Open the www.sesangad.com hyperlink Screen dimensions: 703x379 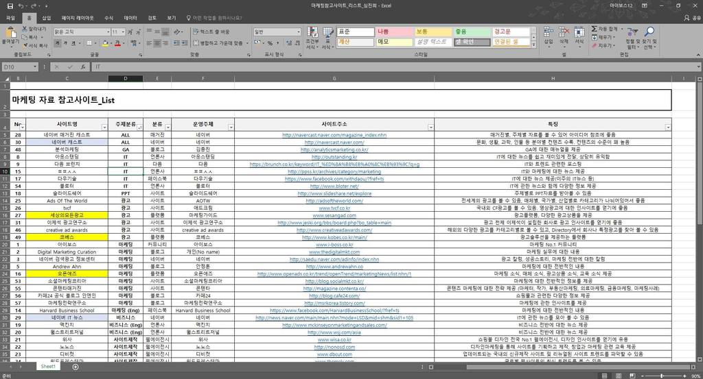[334, 215]
